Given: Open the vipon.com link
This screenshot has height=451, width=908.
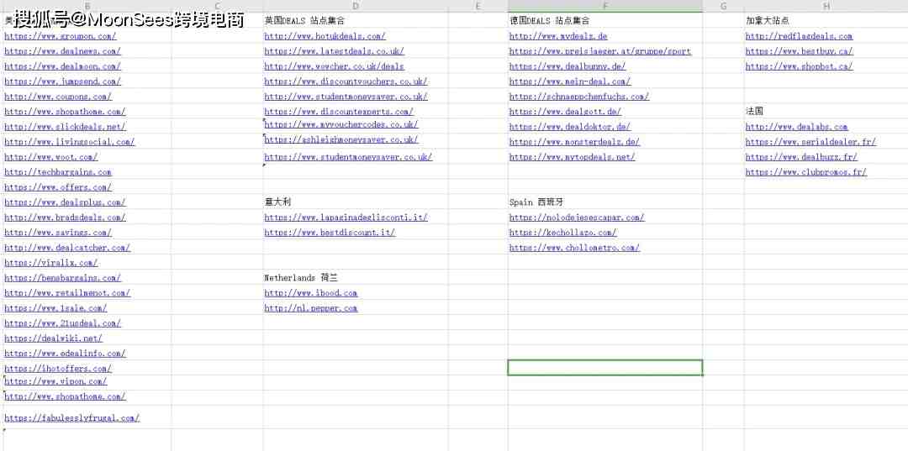Looking at the screenshot, I should 55,381.
